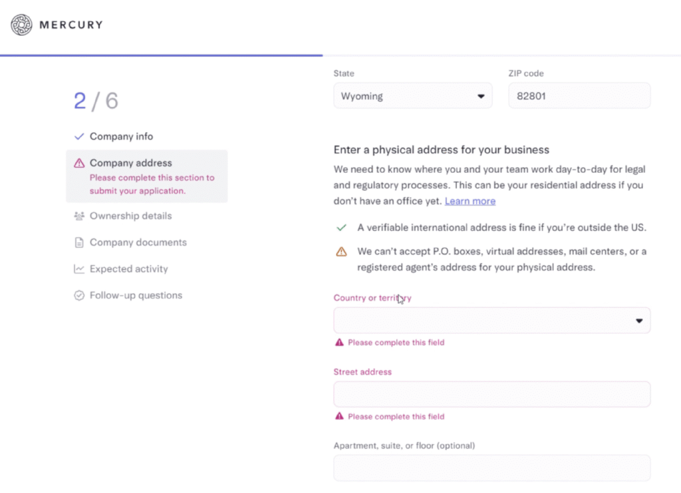Click the ZIP code field containing 82801
The image size is (681, 493).
[579, 96]
